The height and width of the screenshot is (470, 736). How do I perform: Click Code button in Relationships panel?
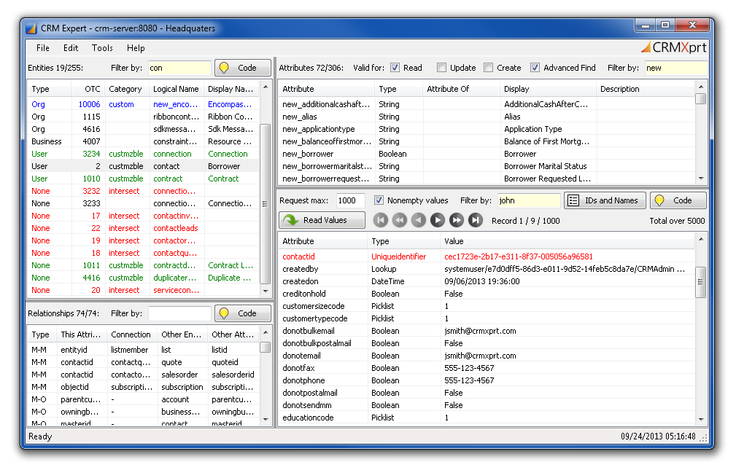[243, 313]
